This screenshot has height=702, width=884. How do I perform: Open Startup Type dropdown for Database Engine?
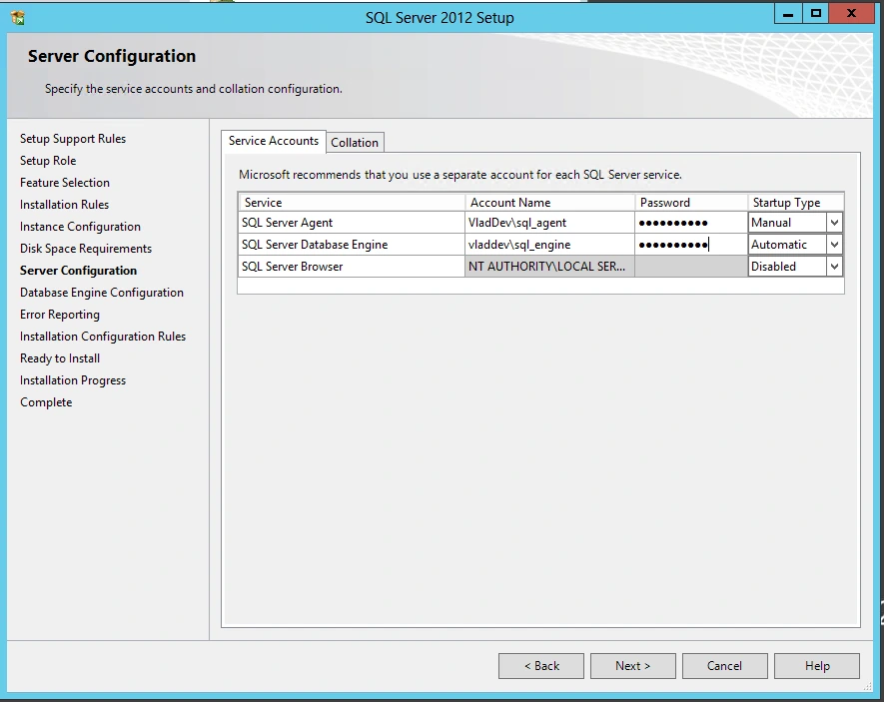834,245
